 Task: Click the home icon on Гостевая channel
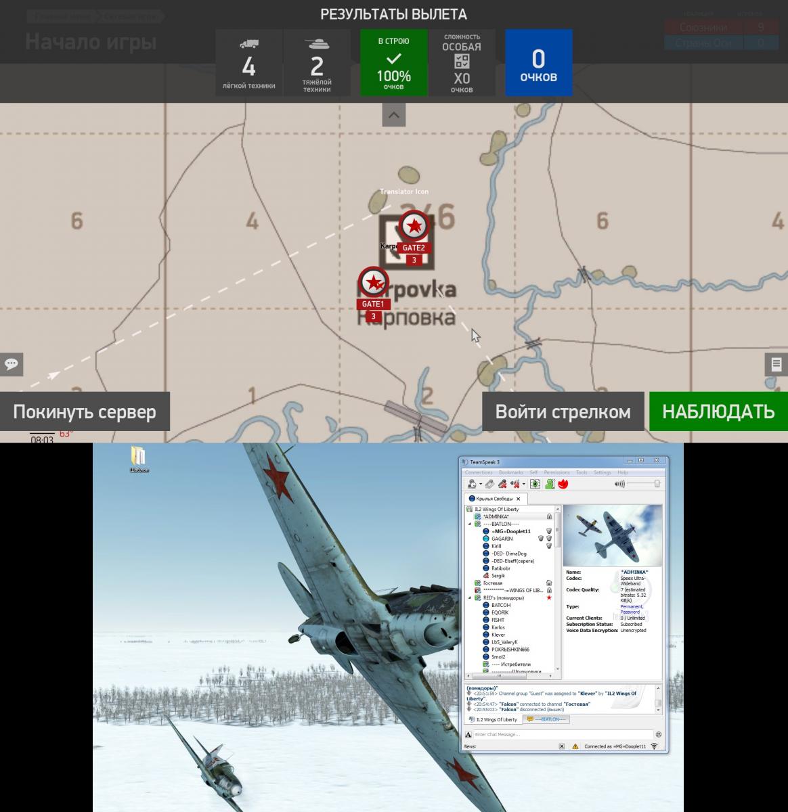pos(549,583)
